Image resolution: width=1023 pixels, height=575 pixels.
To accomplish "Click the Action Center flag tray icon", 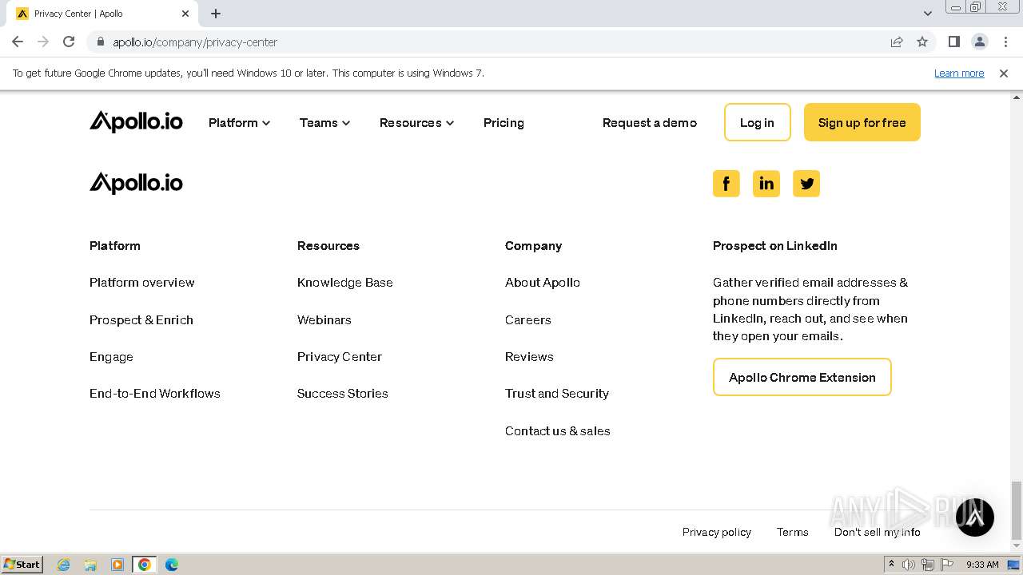I will click(x=947, y=565).
